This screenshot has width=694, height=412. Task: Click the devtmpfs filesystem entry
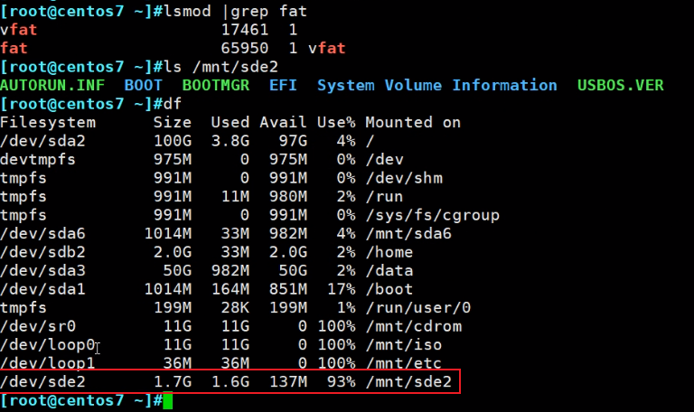point(39,159)
